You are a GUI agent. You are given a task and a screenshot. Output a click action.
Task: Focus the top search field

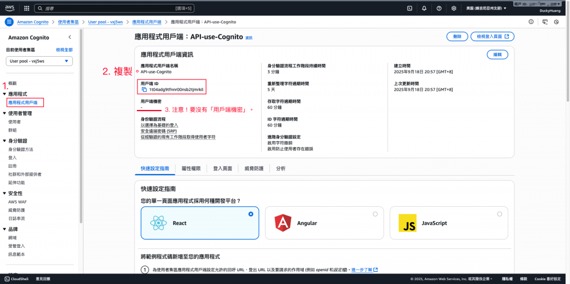(115, 8)
